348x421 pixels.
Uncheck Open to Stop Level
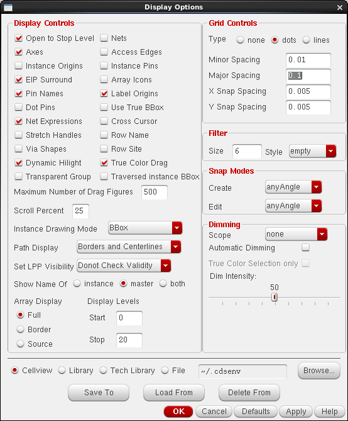(x=18, y=38)
